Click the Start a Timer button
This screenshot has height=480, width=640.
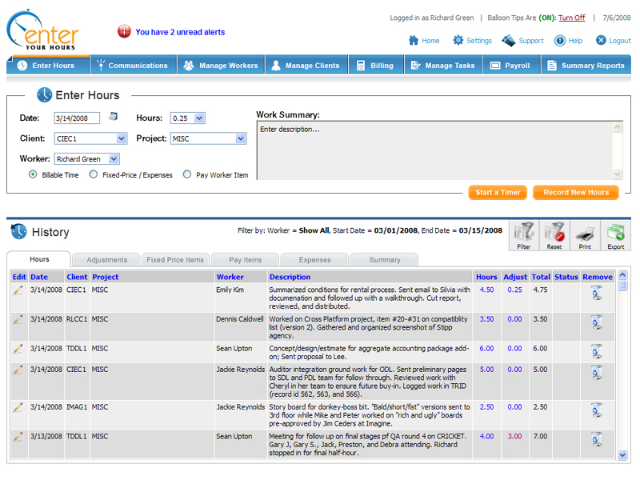[498, 193]
